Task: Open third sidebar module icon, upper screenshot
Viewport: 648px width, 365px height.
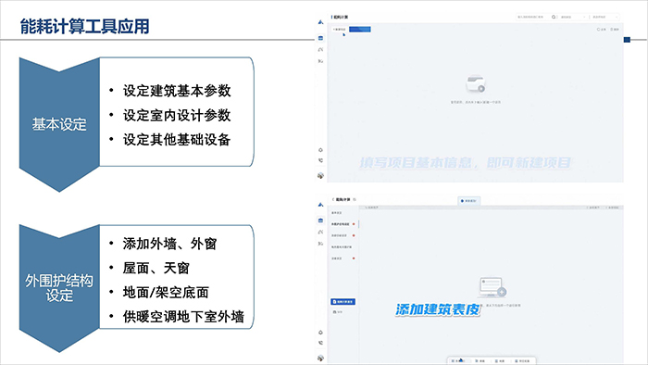Action: tap(320, 61)
